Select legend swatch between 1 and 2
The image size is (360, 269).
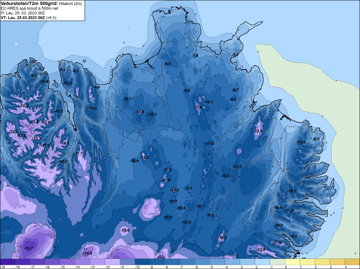pos(307,262)
